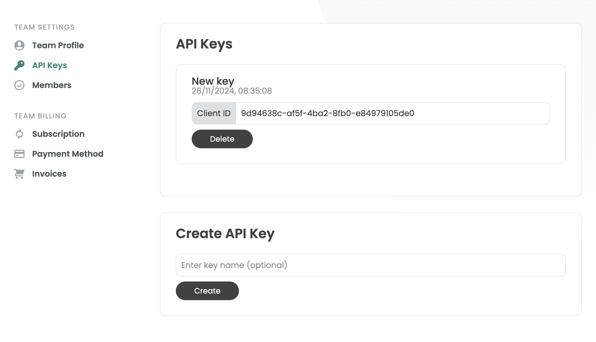Click the Subscription refresh arrows icon
Image resolution: width=596 pixels, height=342 pixels.
19,134
